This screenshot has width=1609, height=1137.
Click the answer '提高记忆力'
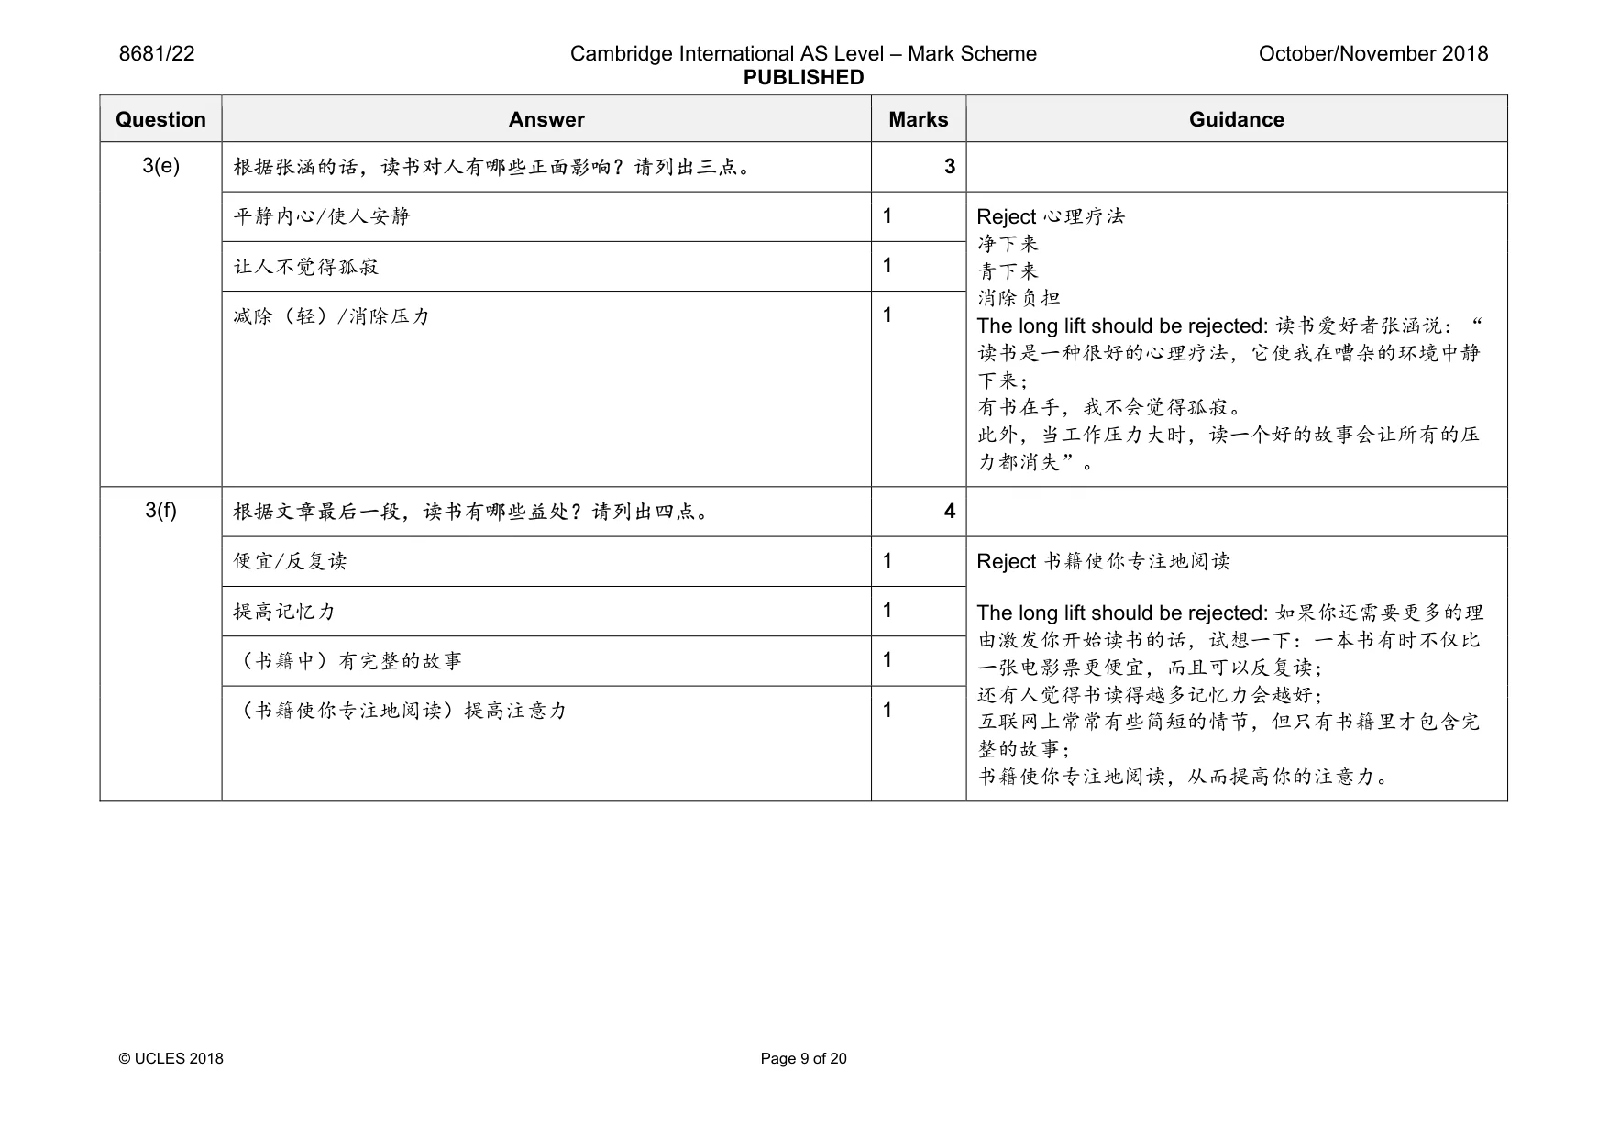tap(285, 611)
